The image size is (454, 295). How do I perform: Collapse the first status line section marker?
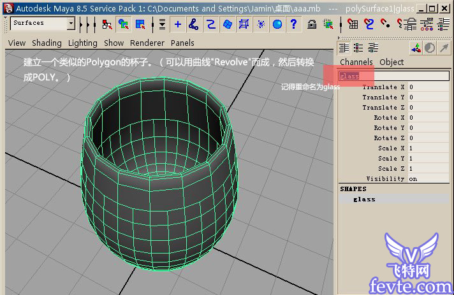click(x=81, y=24)
